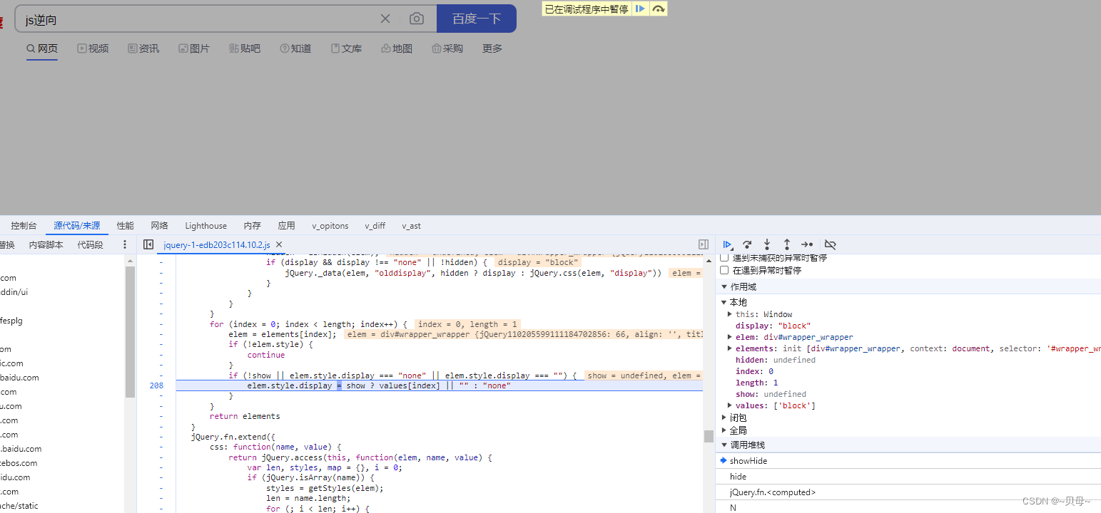Open Baidu 贴吧 results
The width and height of the screenshot is (1101, 513).
tap(245, 48)
